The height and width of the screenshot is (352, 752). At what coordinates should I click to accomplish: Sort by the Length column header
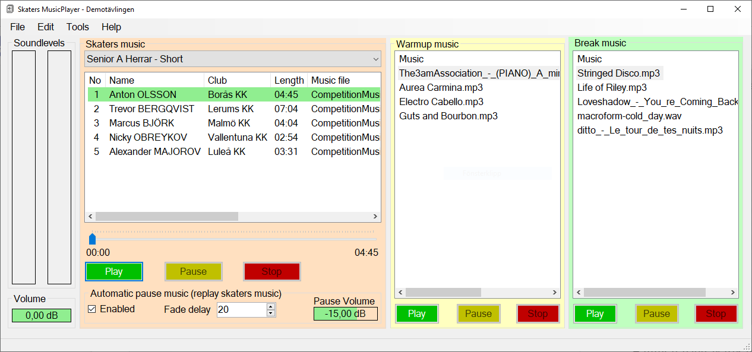pyautogui.click(x=289, y=80)
